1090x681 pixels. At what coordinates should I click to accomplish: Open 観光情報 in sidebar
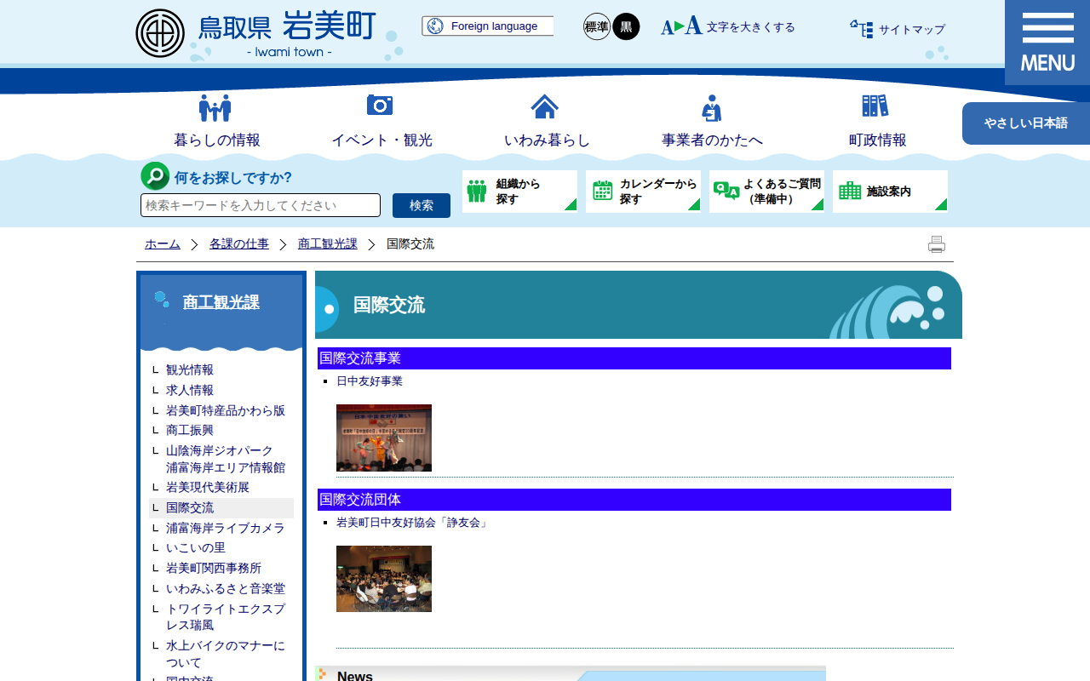190,370
